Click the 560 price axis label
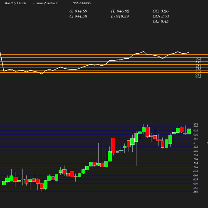208x208 pixels. (196, 192)
